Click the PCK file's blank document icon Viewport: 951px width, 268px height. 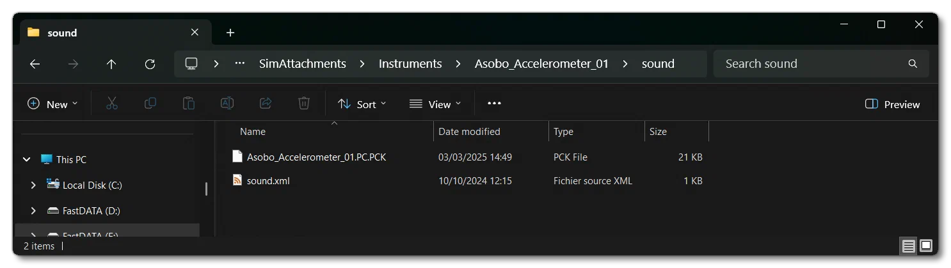(237, 156)
